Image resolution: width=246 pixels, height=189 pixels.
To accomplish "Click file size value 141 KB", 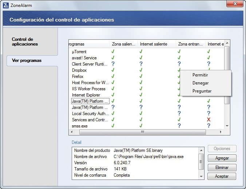I will tap(120, 169).
